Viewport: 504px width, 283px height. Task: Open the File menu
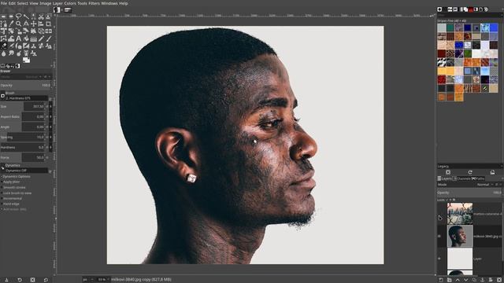(x=4, y=3)
